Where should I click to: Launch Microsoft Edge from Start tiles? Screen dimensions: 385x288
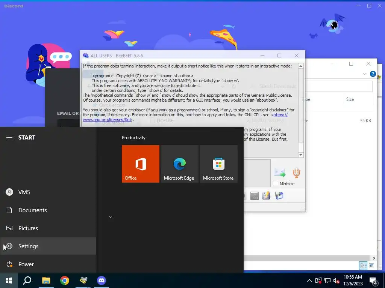tap(179, 164)
